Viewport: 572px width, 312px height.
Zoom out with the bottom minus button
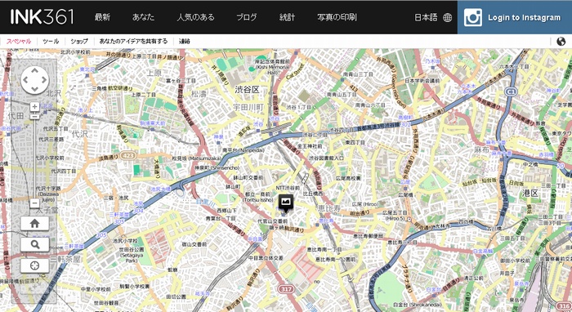click(x=34, y=203)
